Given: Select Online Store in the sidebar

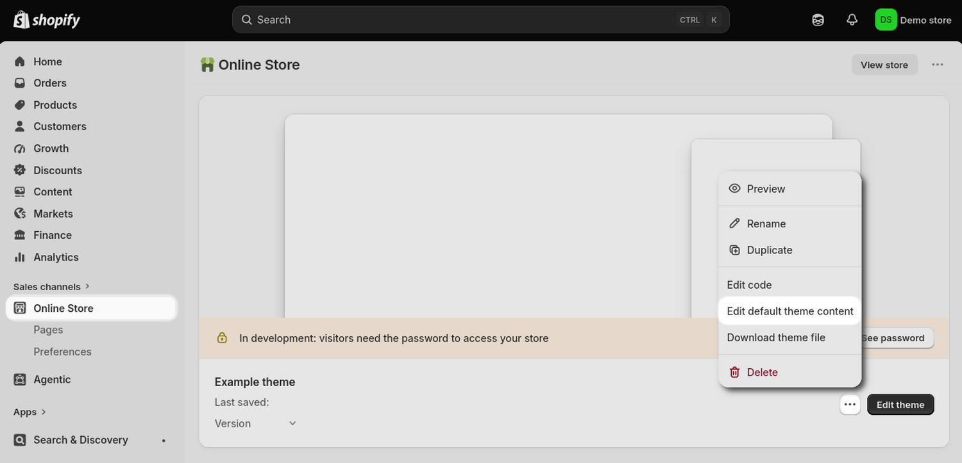Looking at the screenshot, I should 91,308.
